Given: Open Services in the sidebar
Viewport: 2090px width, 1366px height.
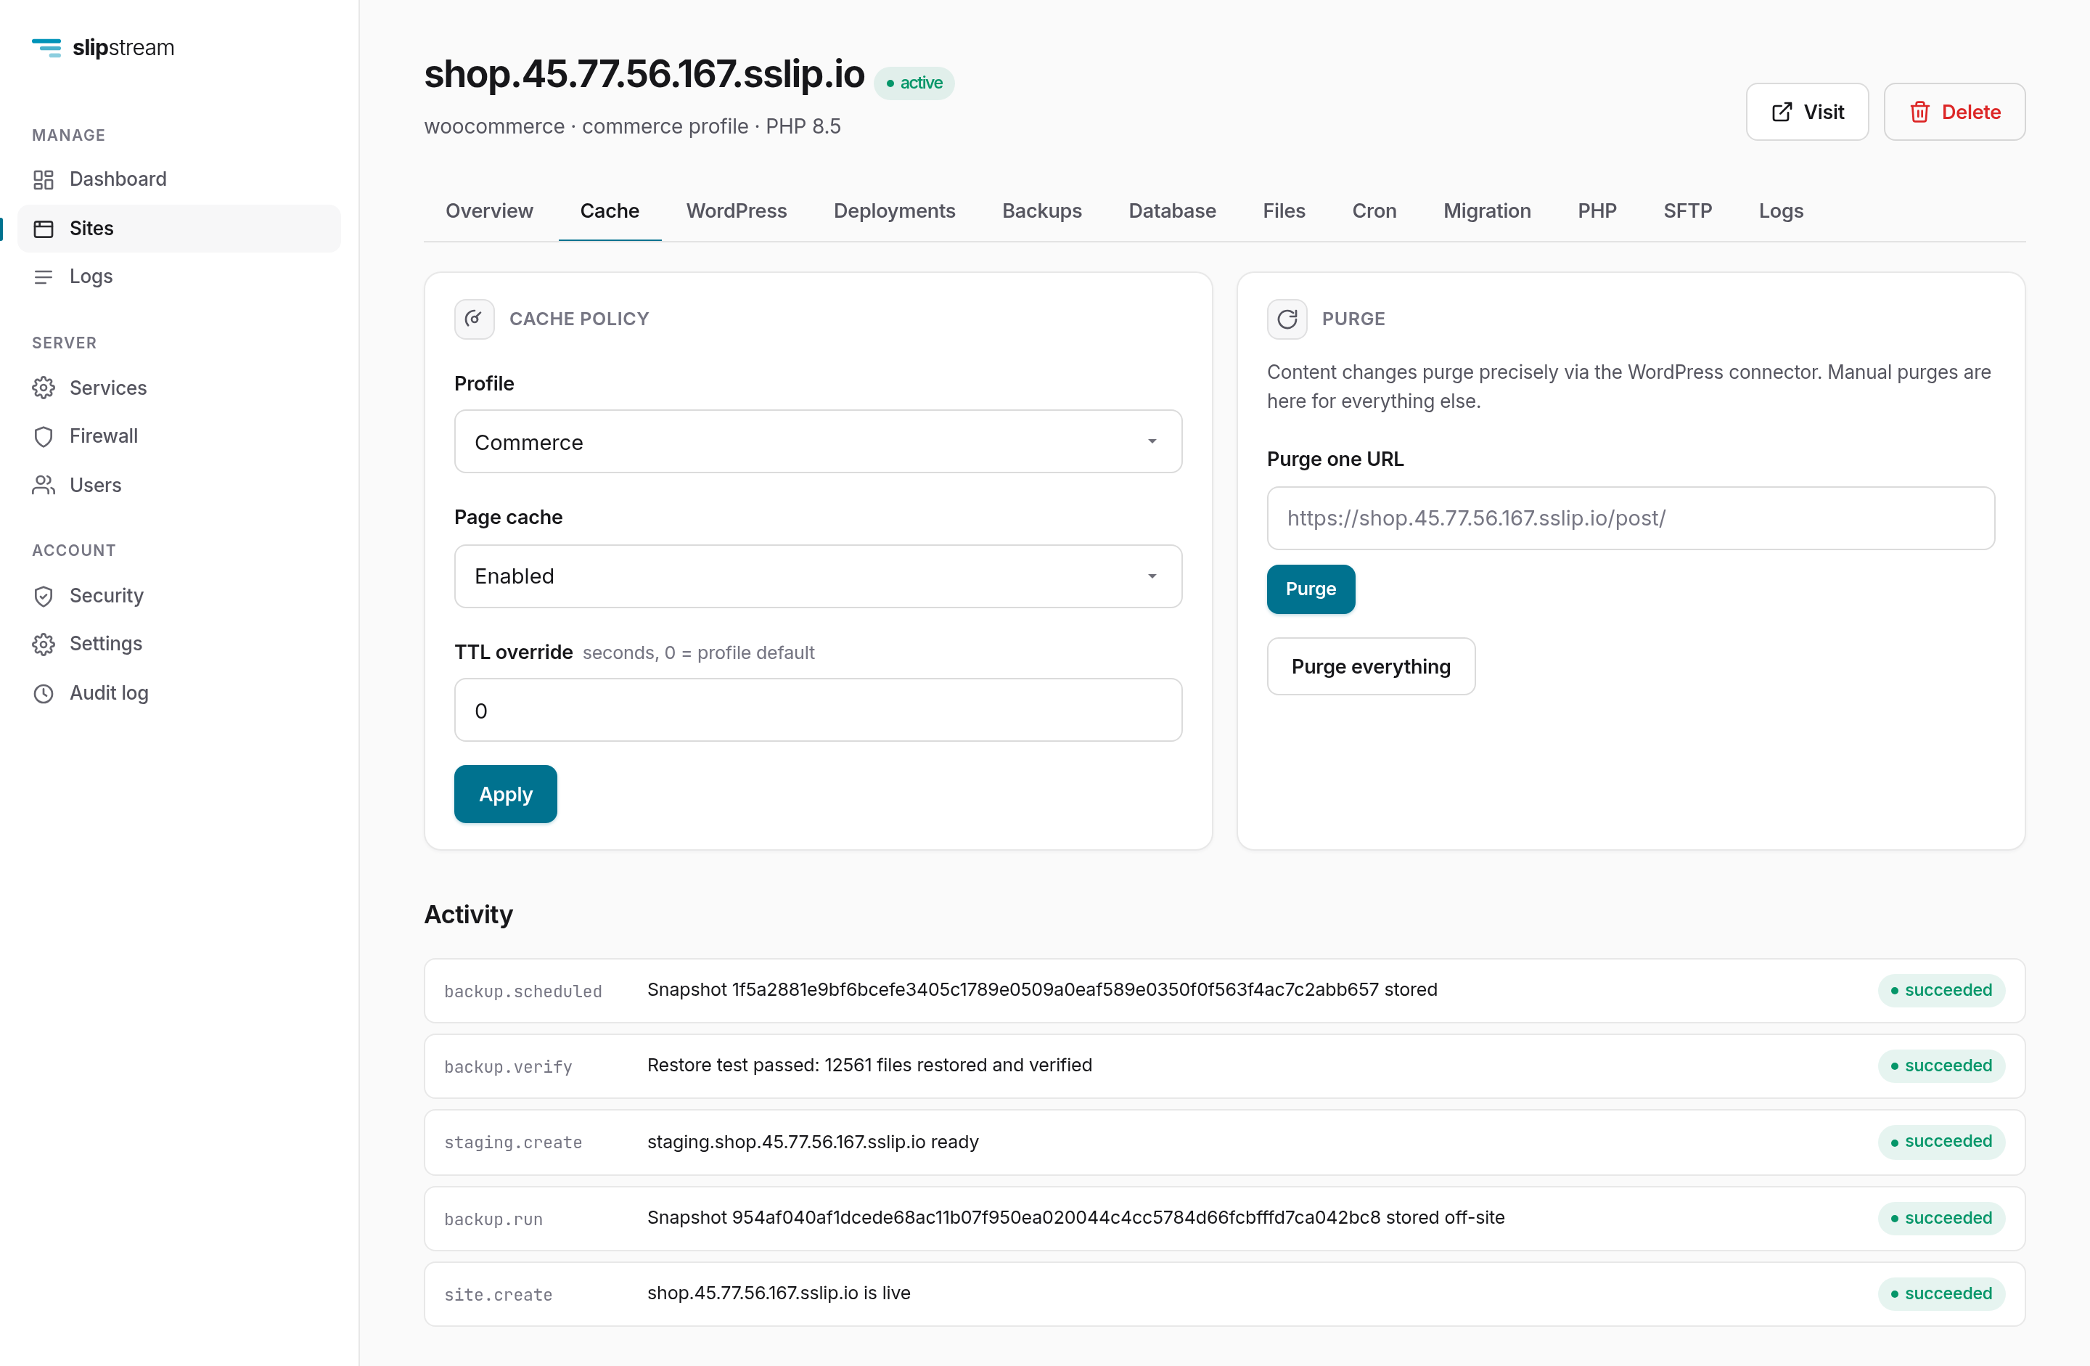Looking at the screenshot, I should tap(179, 388).
